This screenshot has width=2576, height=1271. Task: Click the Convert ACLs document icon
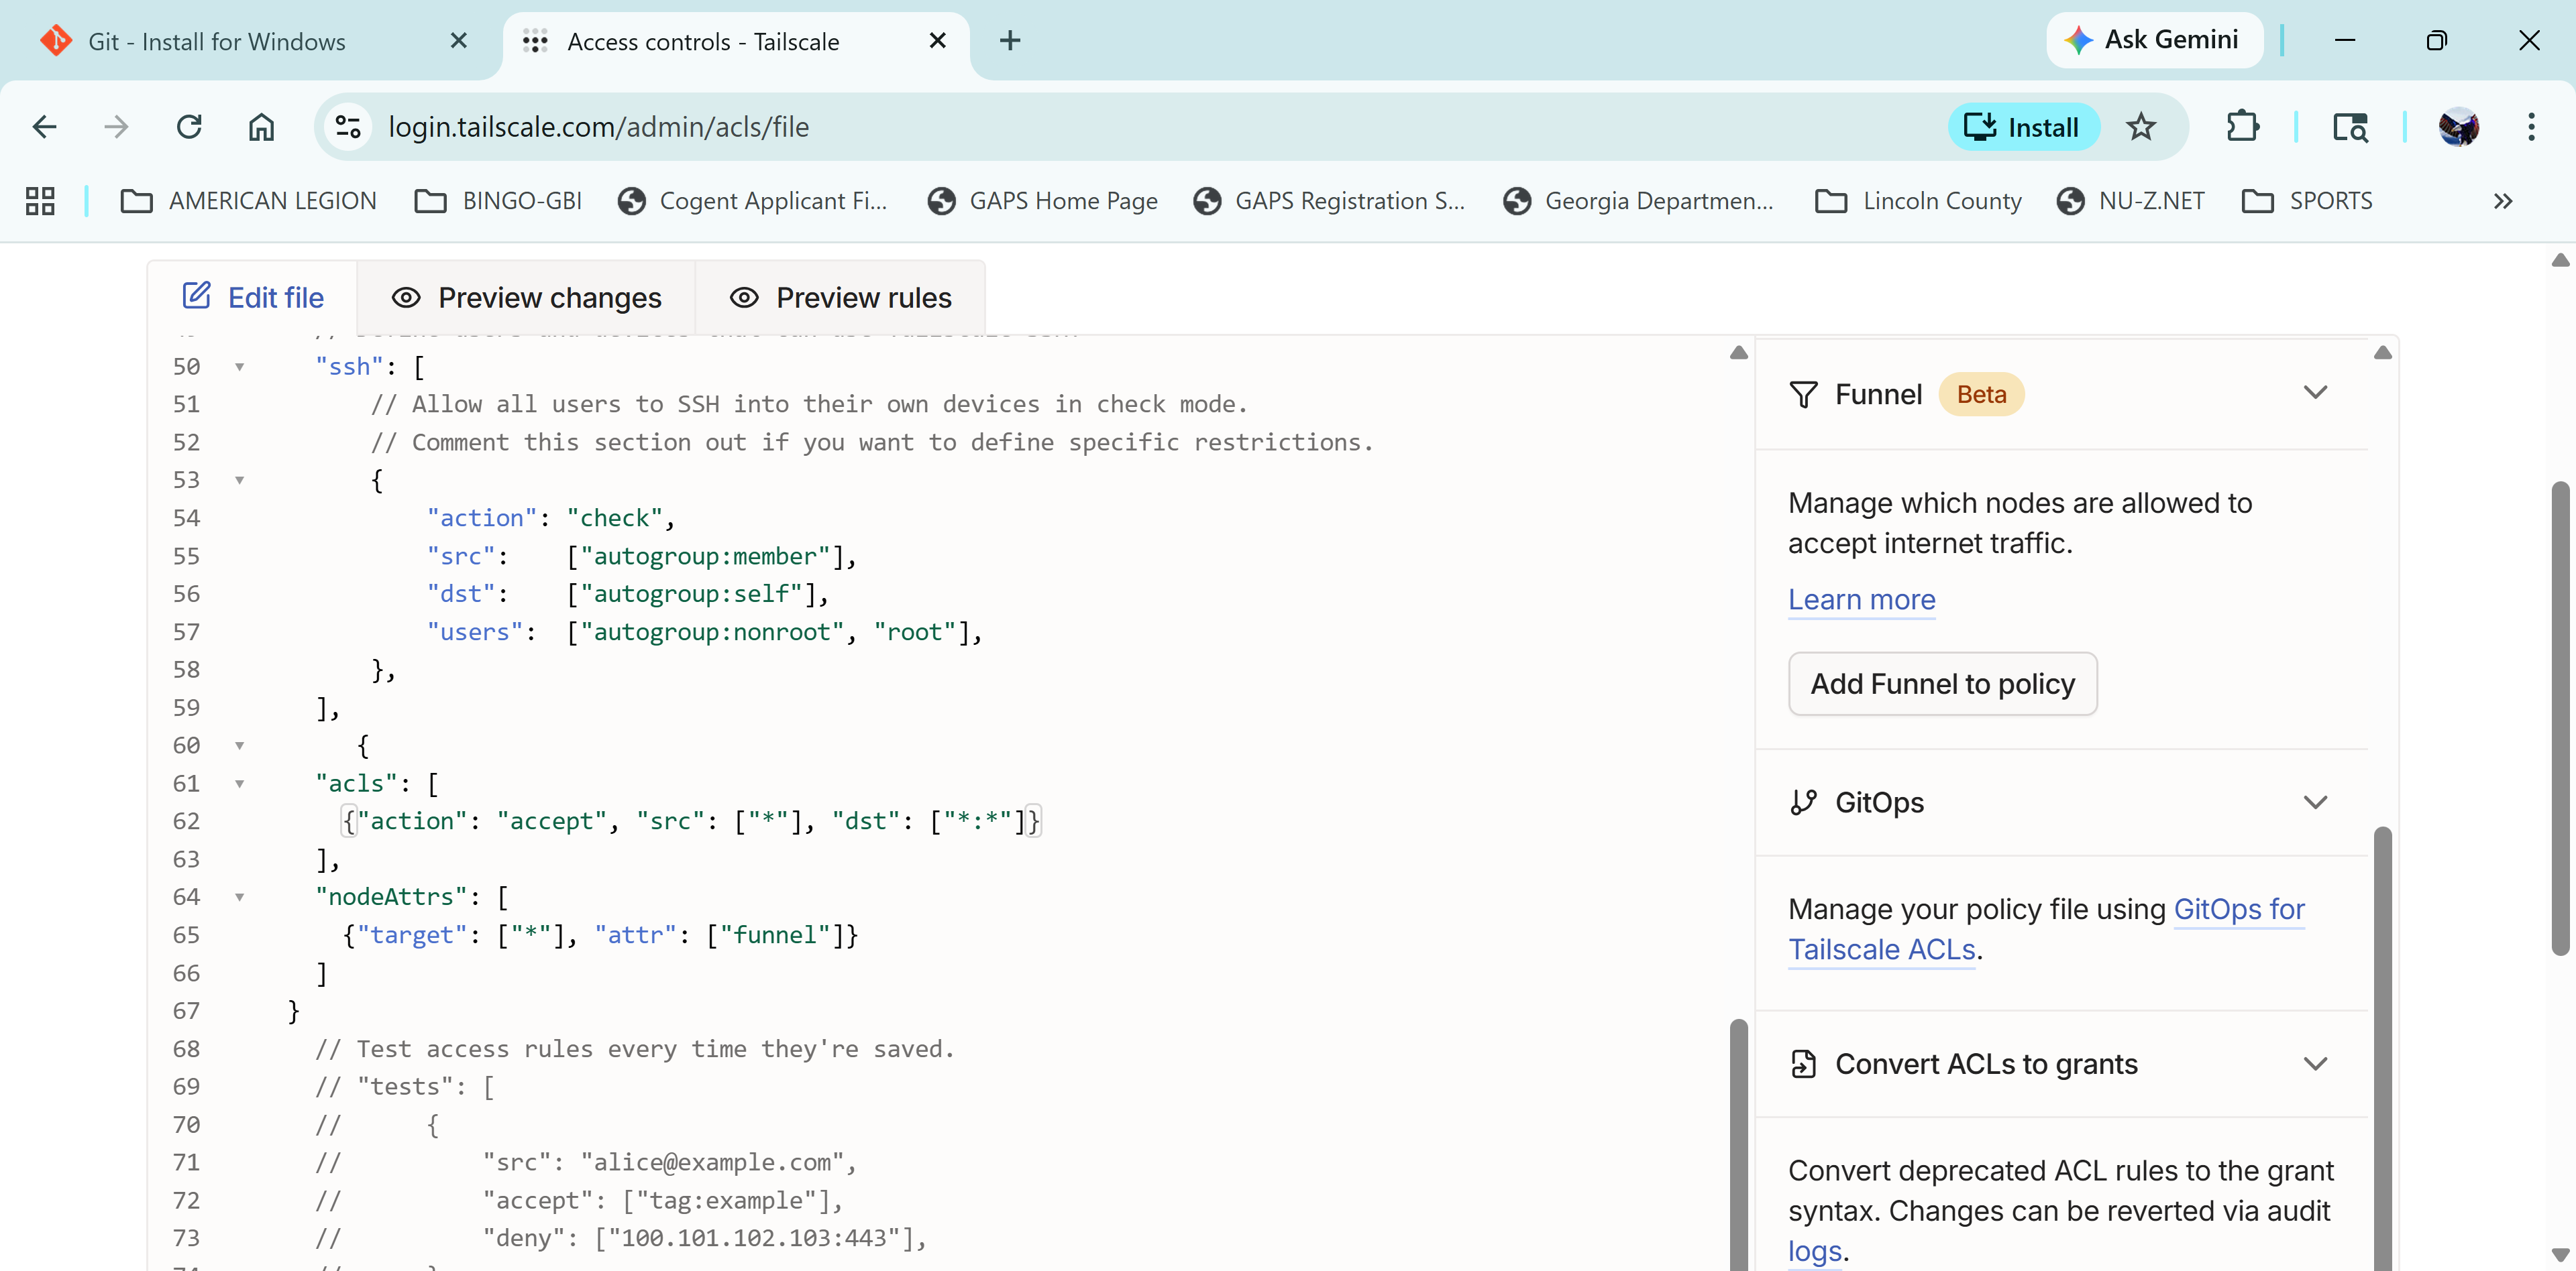(1803, 1064)
